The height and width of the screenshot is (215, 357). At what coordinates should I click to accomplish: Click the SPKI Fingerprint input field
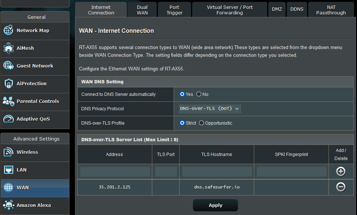pyautogui.click(x=292, y=171)
